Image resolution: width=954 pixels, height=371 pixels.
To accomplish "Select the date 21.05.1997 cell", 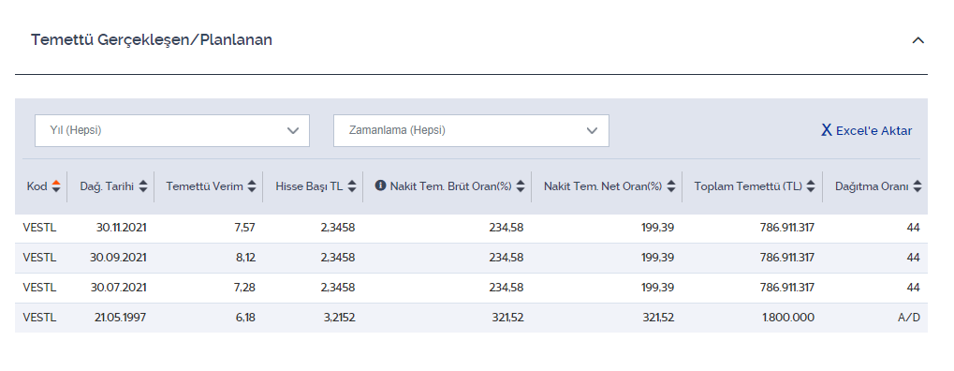I will click(x=120, y=318).
